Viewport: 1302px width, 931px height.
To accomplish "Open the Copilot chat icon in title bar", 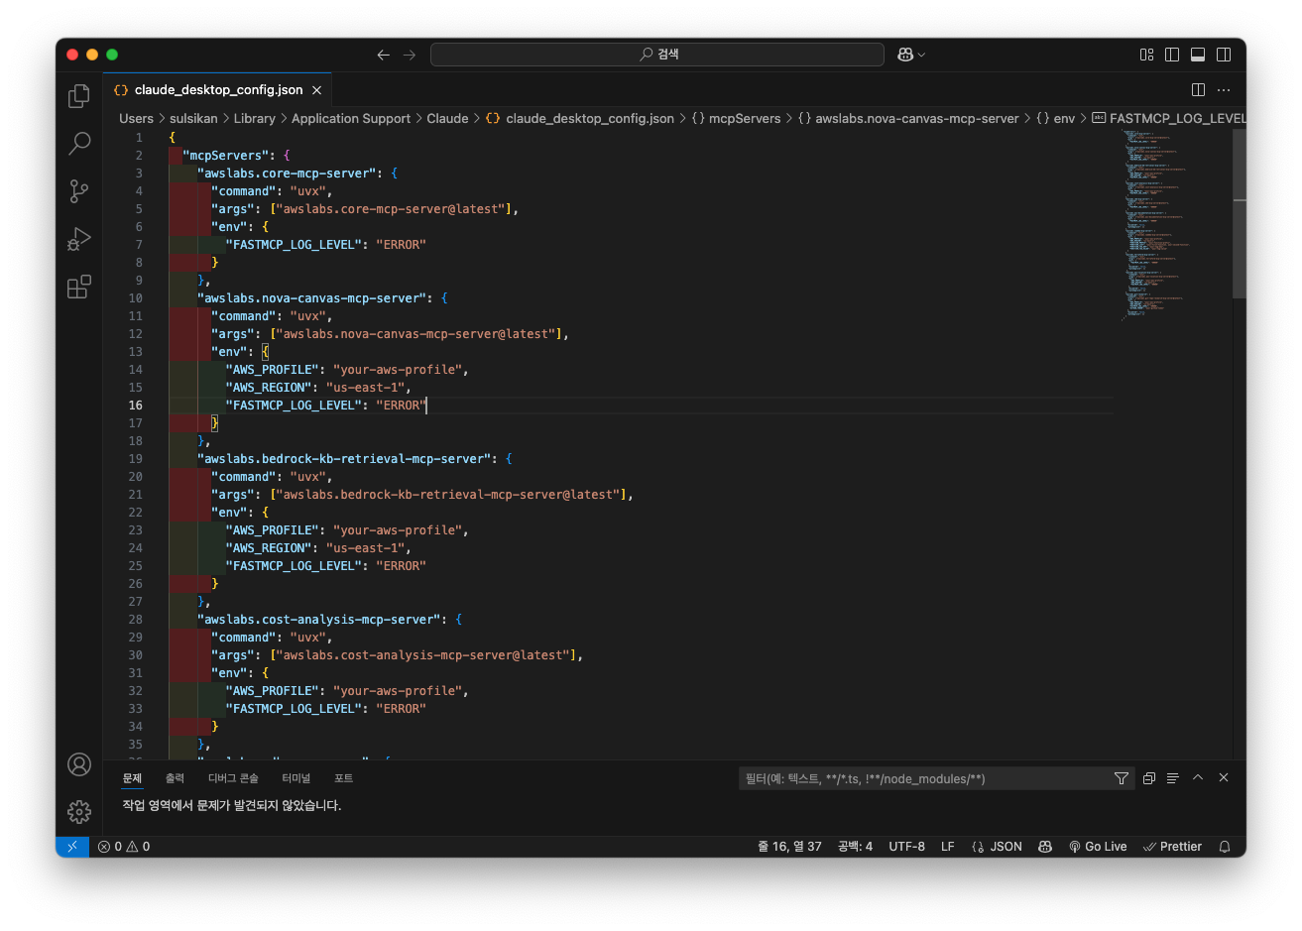I will coord(905,55).
